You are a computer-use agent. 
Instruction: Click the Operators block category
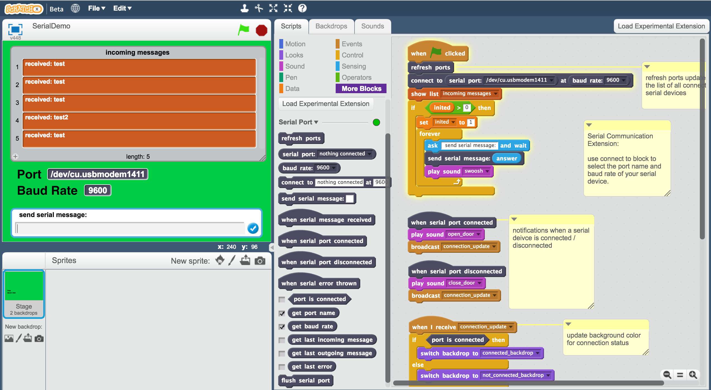click(354, 77)
